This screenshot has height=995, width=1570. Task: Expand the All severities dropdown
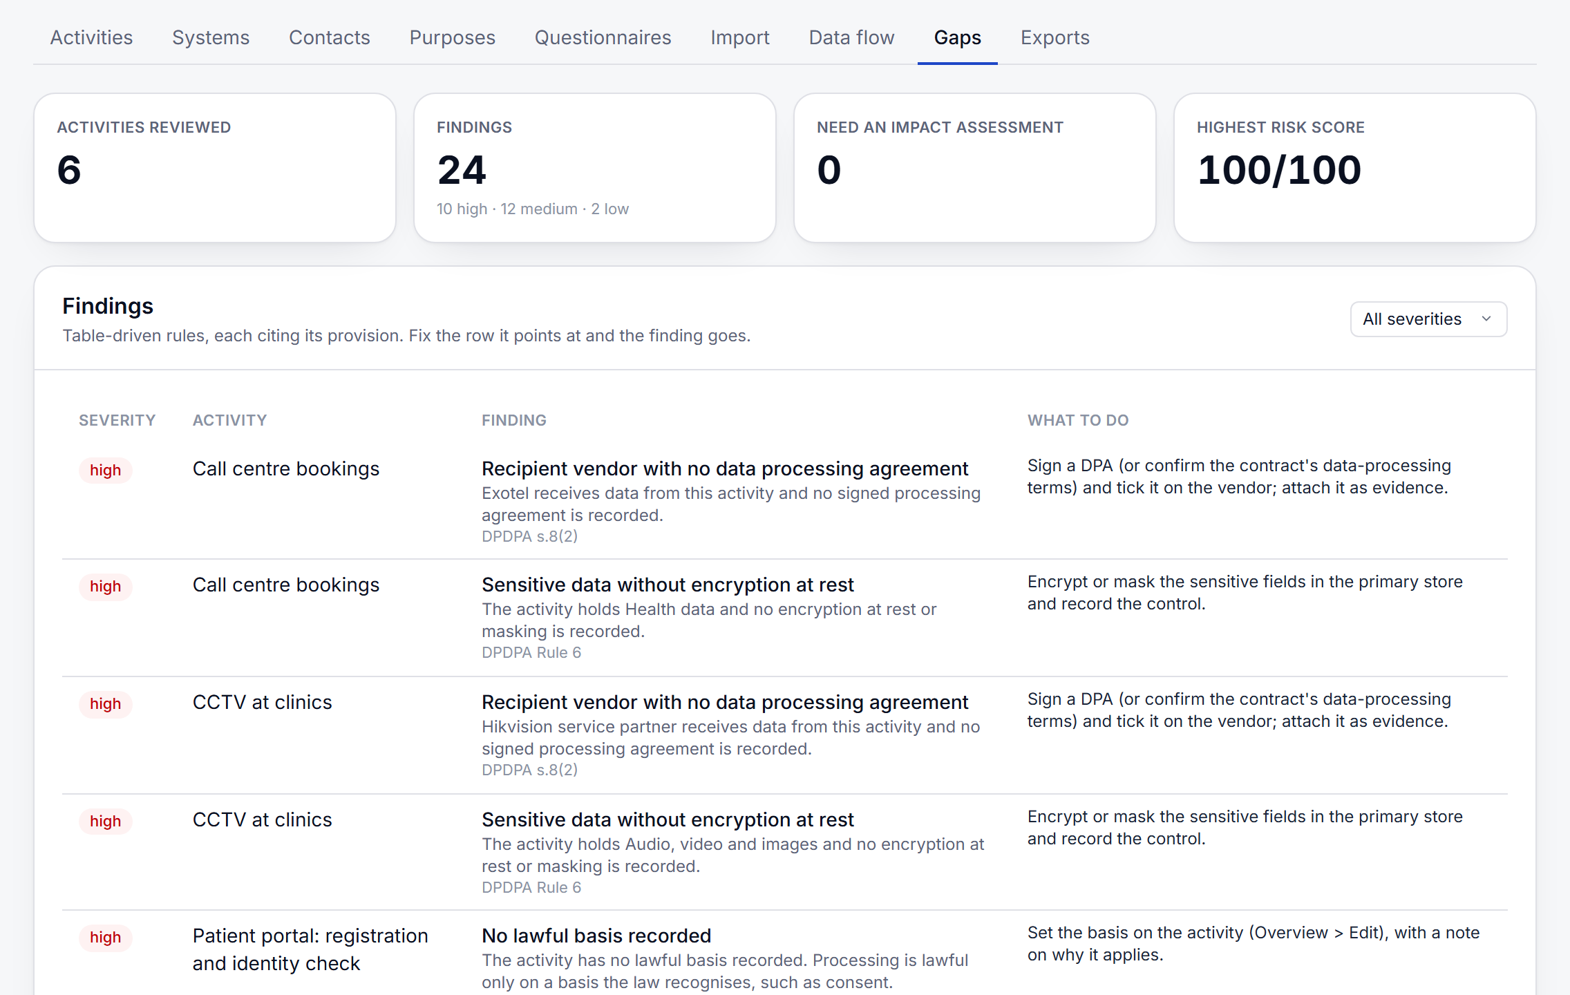point(1428,319)
